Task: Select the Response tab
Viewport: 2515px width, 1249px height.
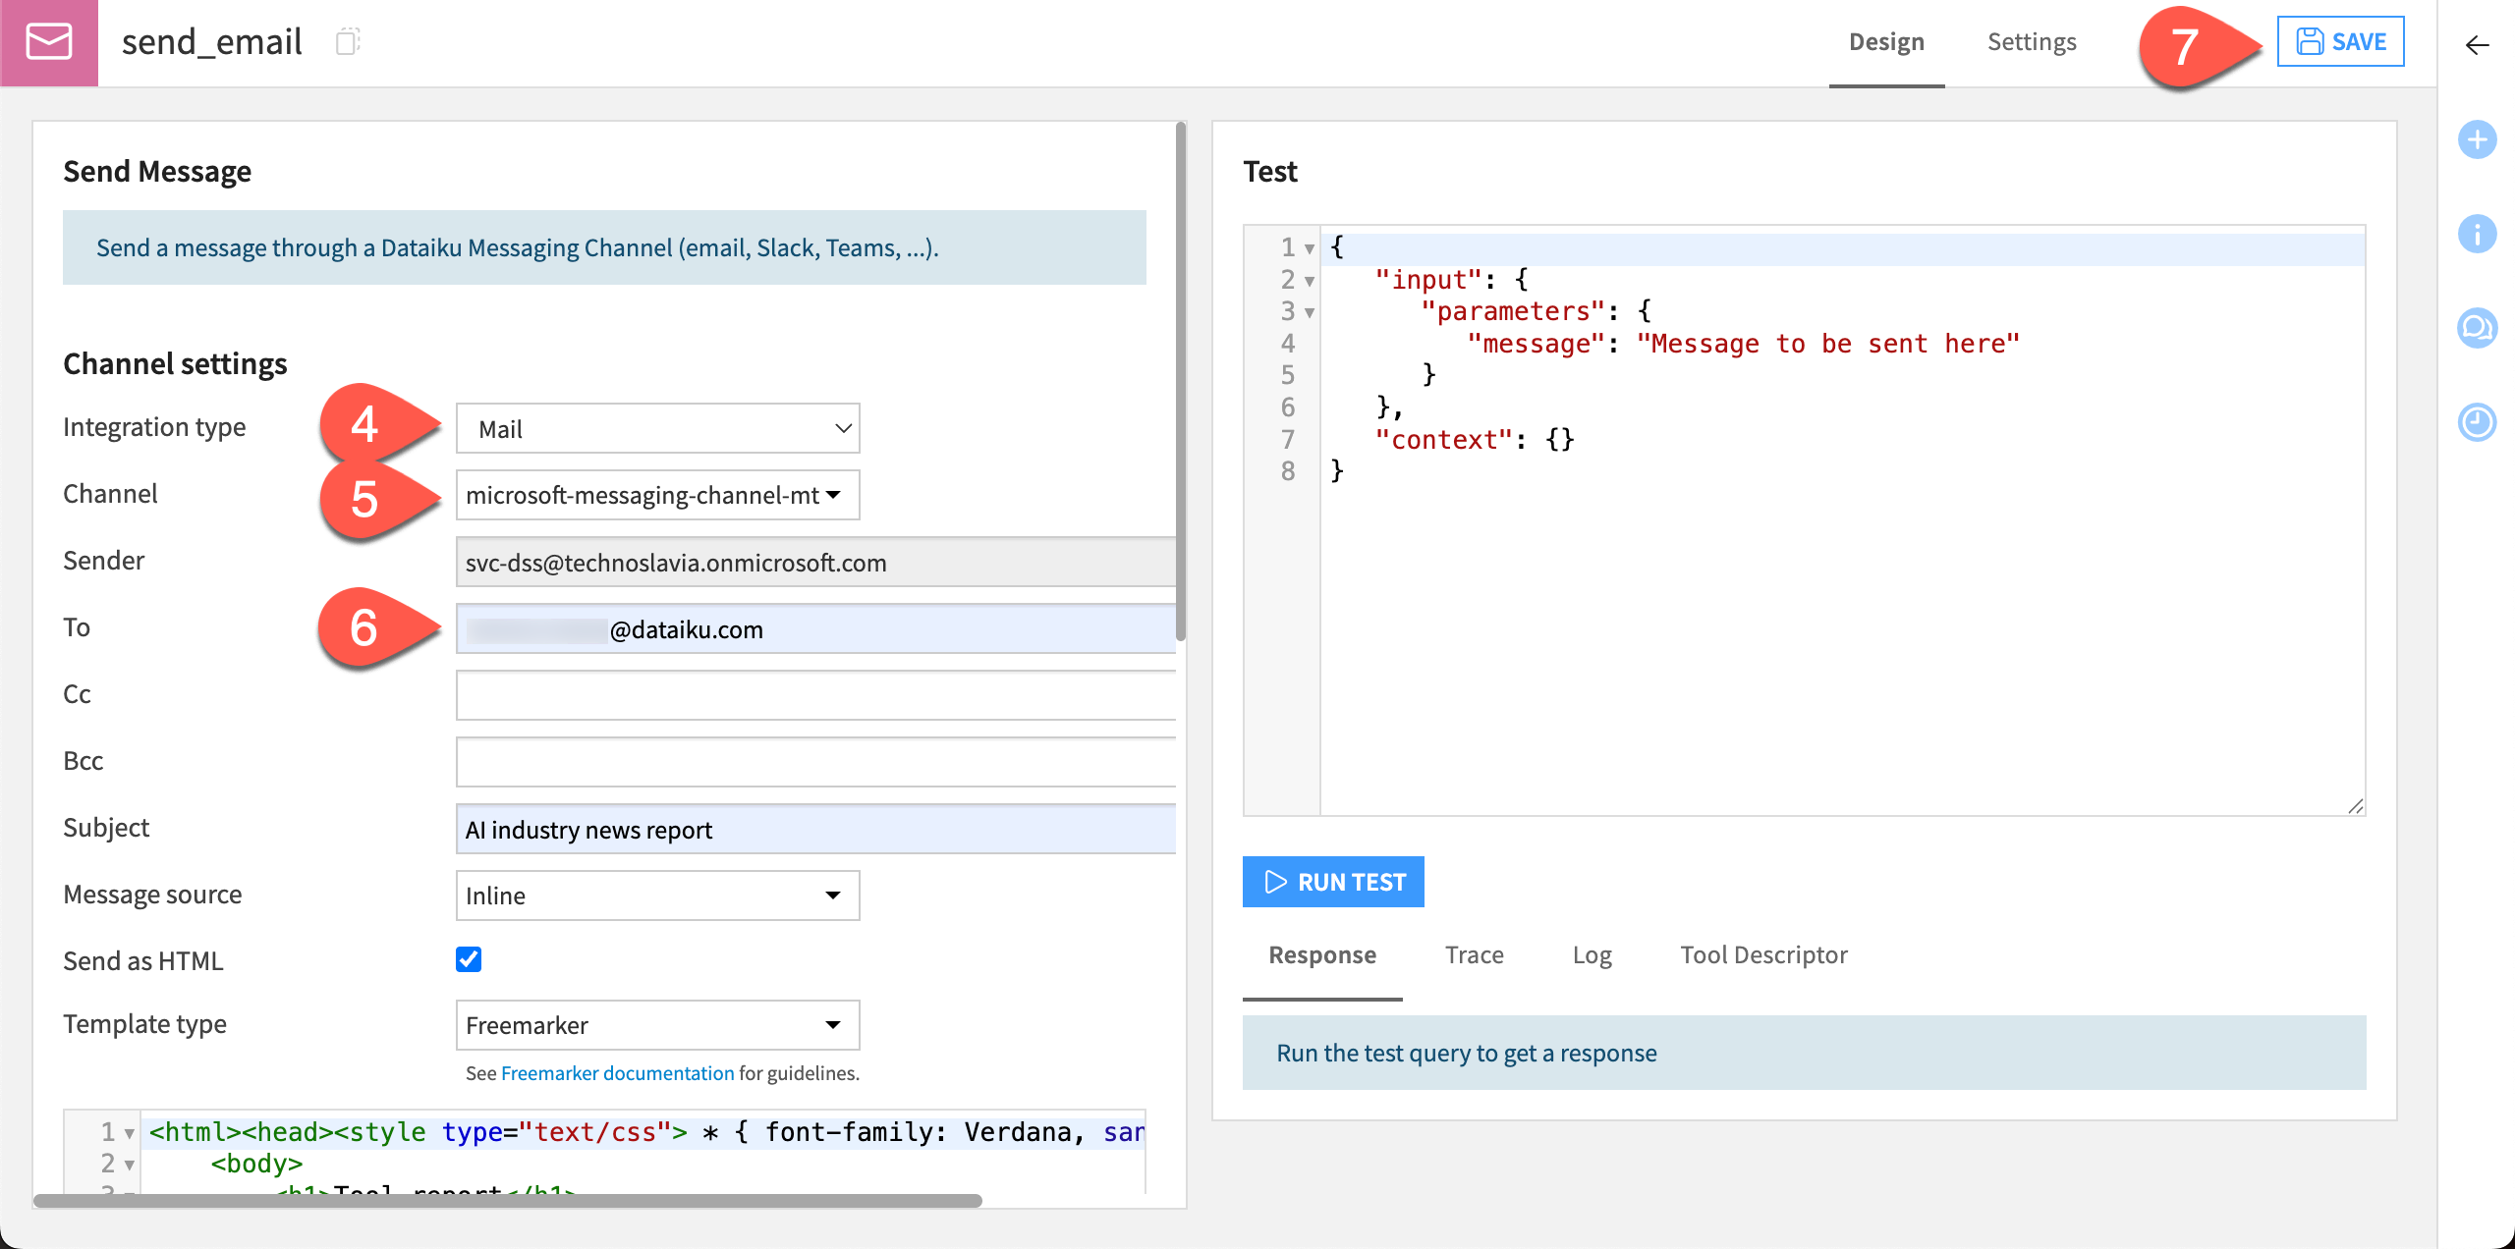Action: 1322,955
